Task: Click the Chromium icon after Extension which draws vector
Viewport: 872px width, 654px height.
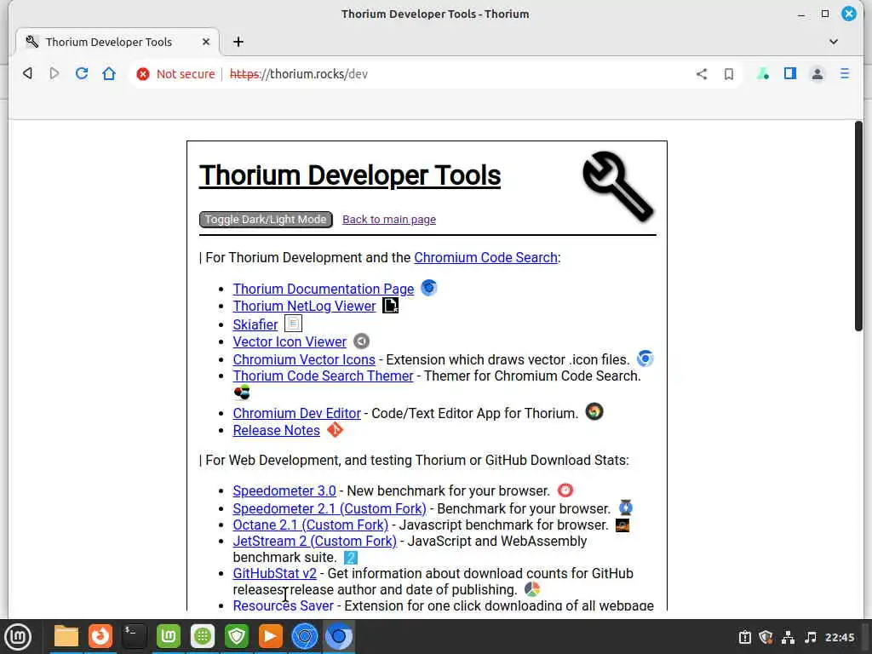Action: [645, 359]
